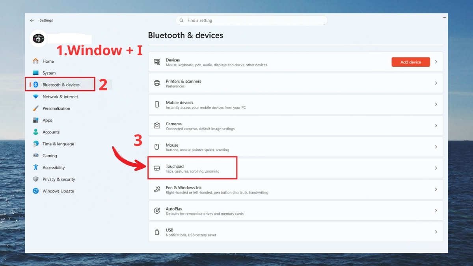Screen dimensions: 473x266
Task: Expand the USB row chevron
Action: pos(436,232)
